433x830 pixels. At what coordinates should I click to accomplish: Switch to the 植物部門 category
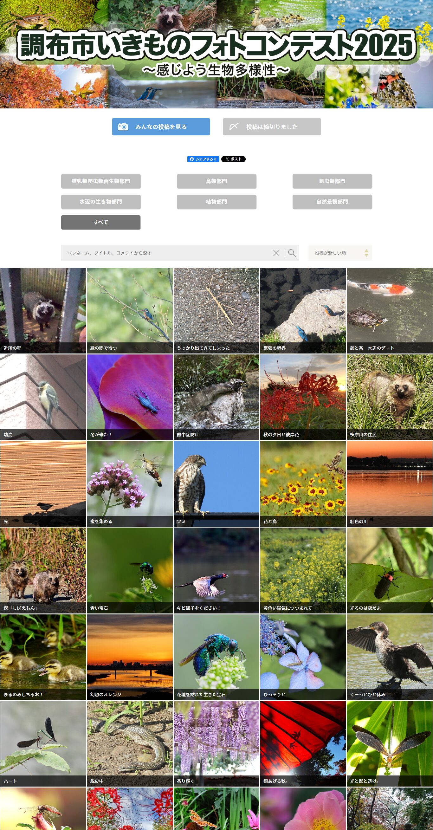pos(217,202)
